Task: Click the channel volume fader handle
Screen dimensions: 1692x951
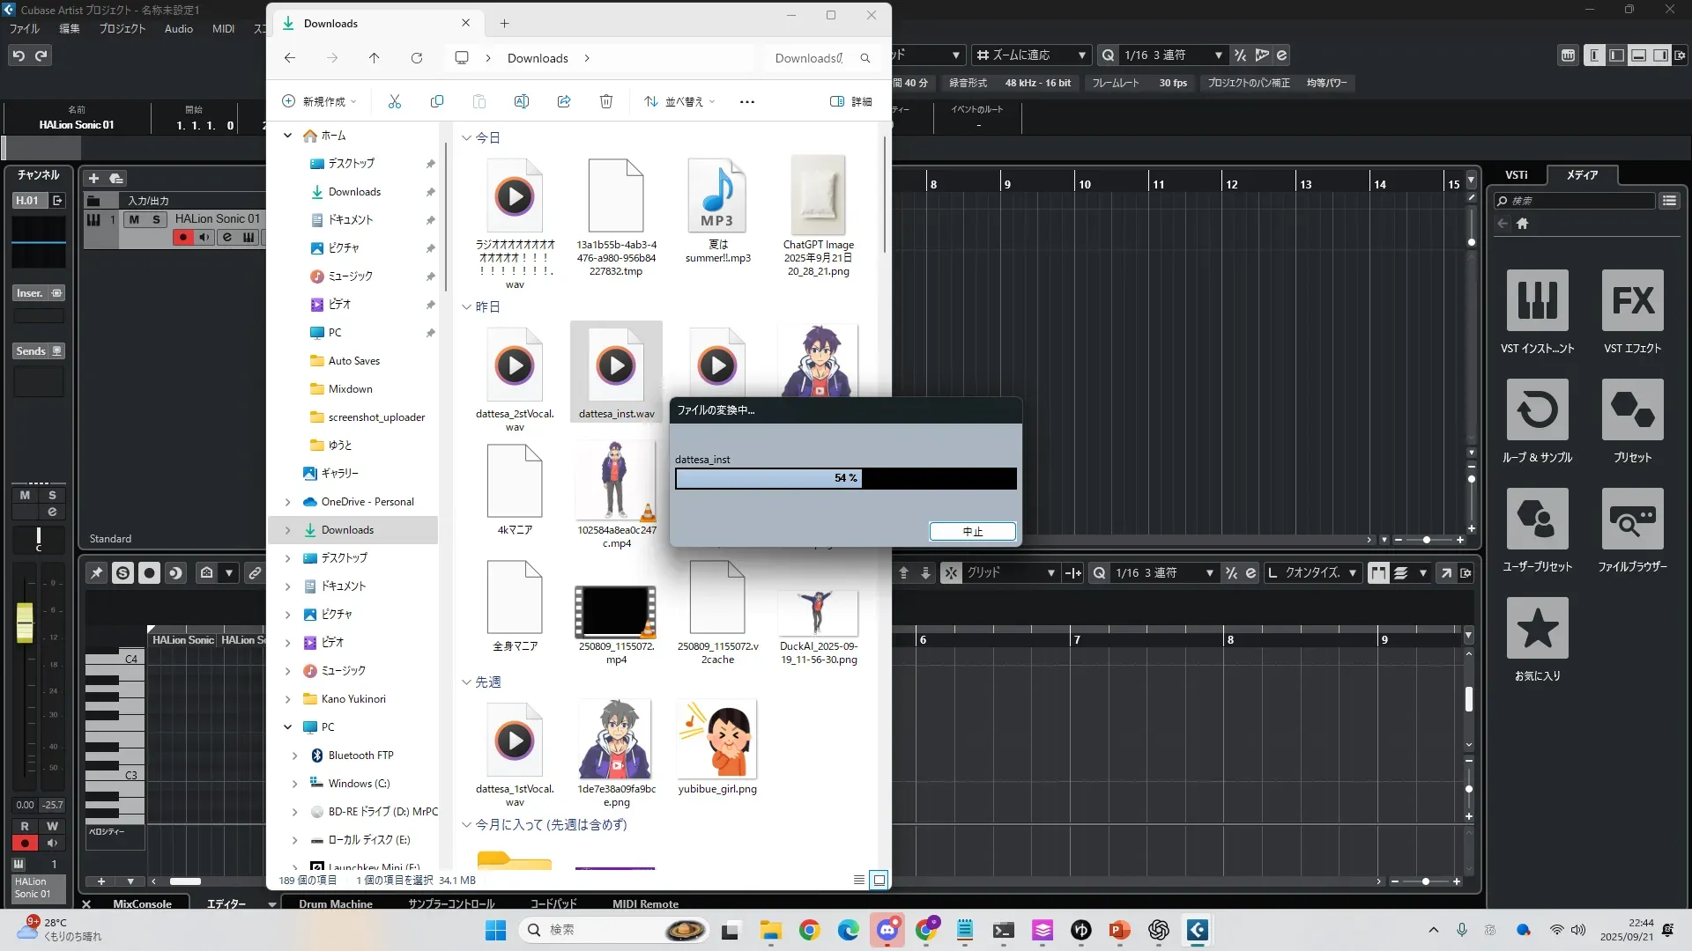Action: pyautogui.click(x=25, y=621)
